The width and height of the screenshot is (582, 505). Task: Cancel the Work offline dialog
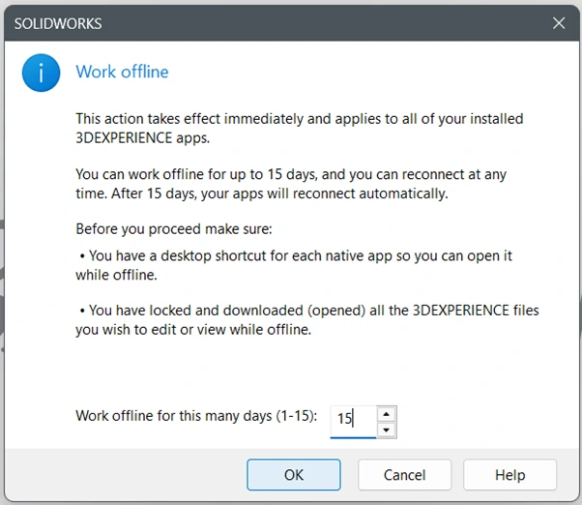(404, 475)
